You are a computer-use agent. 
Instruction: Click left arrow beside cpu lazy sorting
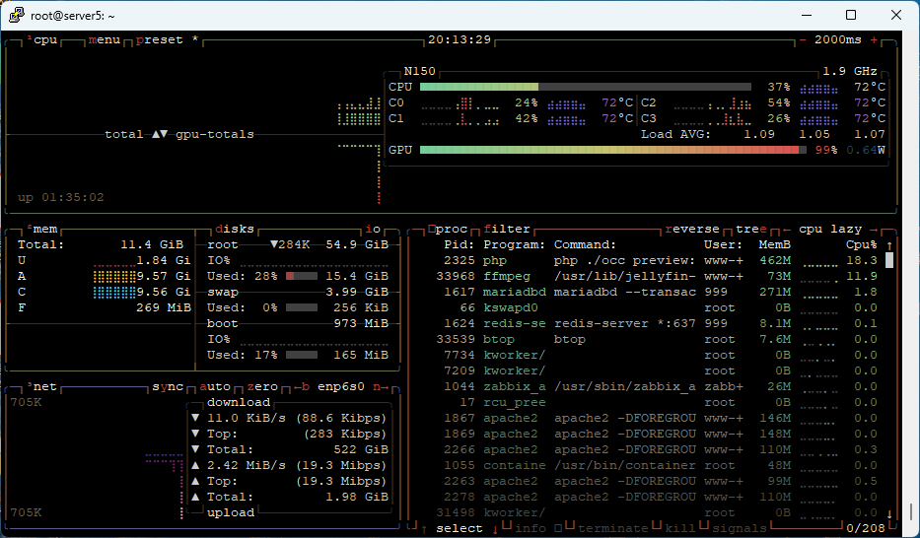[787, 229]
